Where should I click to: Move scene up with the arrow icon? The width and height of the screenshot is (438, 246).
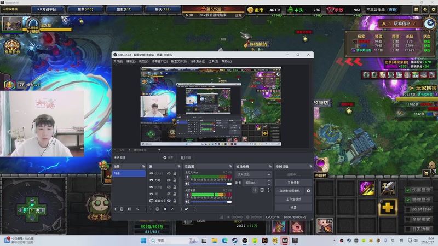tap(137, 209)
